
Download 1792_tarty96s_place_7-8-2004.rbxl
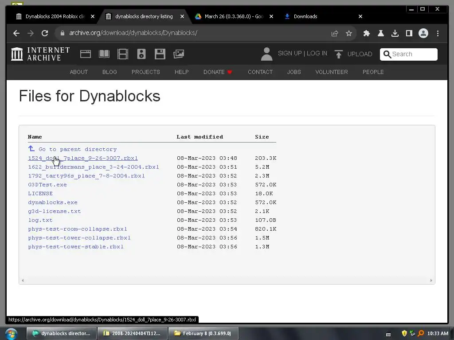pos(86,176)
